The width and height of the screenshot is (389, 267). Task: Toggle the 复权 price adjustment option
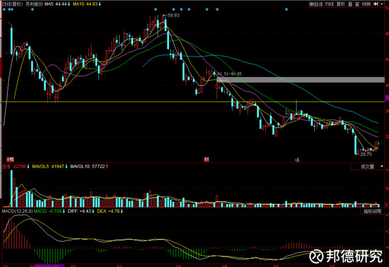[x=341, y=4]
